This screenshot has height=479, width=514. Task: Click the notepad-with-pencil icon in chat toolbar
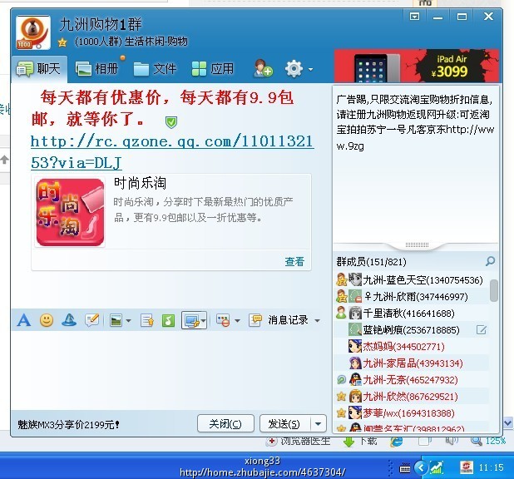(x=92, y=320)
